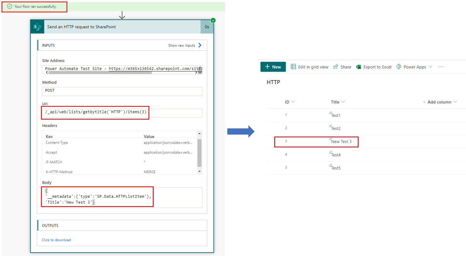Click the Share icon in the toolbar

click(336, 67)
